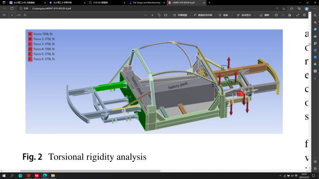Open the notification center
Screen dimensions: 319x179
(314, 175)
